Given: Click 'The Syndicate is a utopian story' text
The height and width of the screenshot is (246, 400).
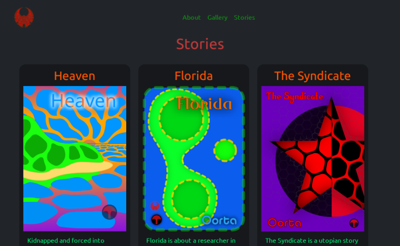Looking at the screenshot, I should [312, 240].
